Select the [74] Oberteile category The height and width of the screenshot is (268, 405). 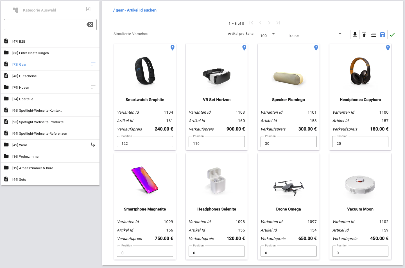click(50, 99)
